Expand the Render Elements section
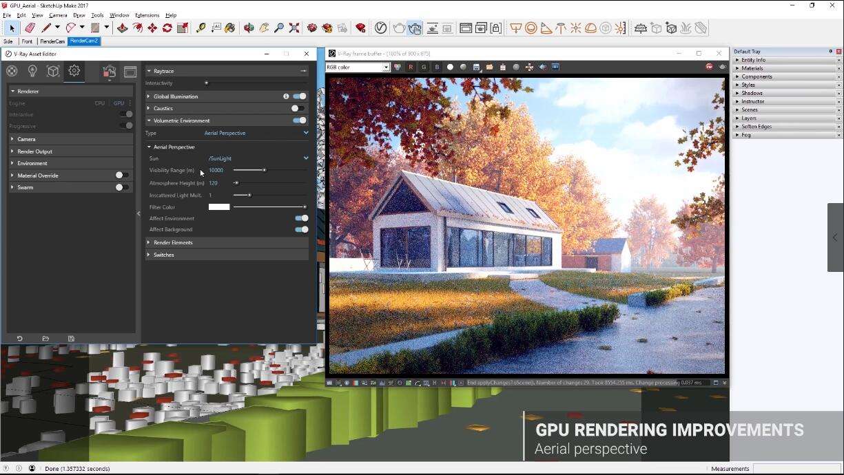The width and height of the screenshot is (844, 475). [173, 242]
